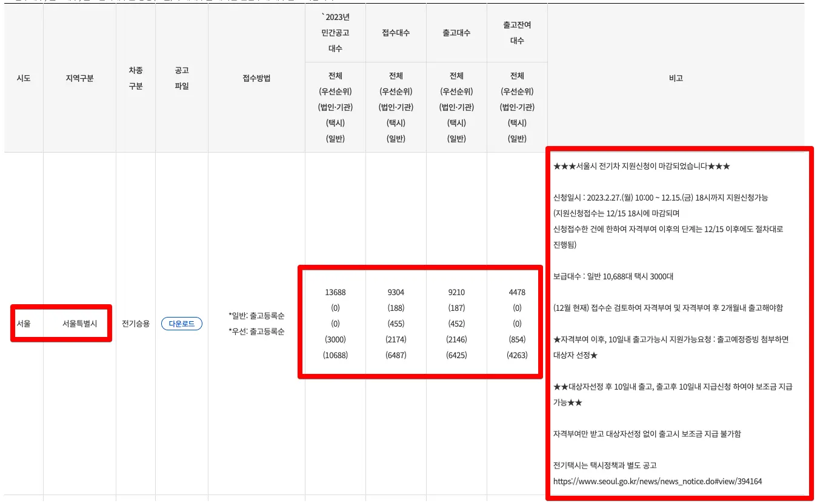The width and height of the screenshot is (820, 503).
Task: Click the 출고대수 total 9210
Action: [456, 292]
